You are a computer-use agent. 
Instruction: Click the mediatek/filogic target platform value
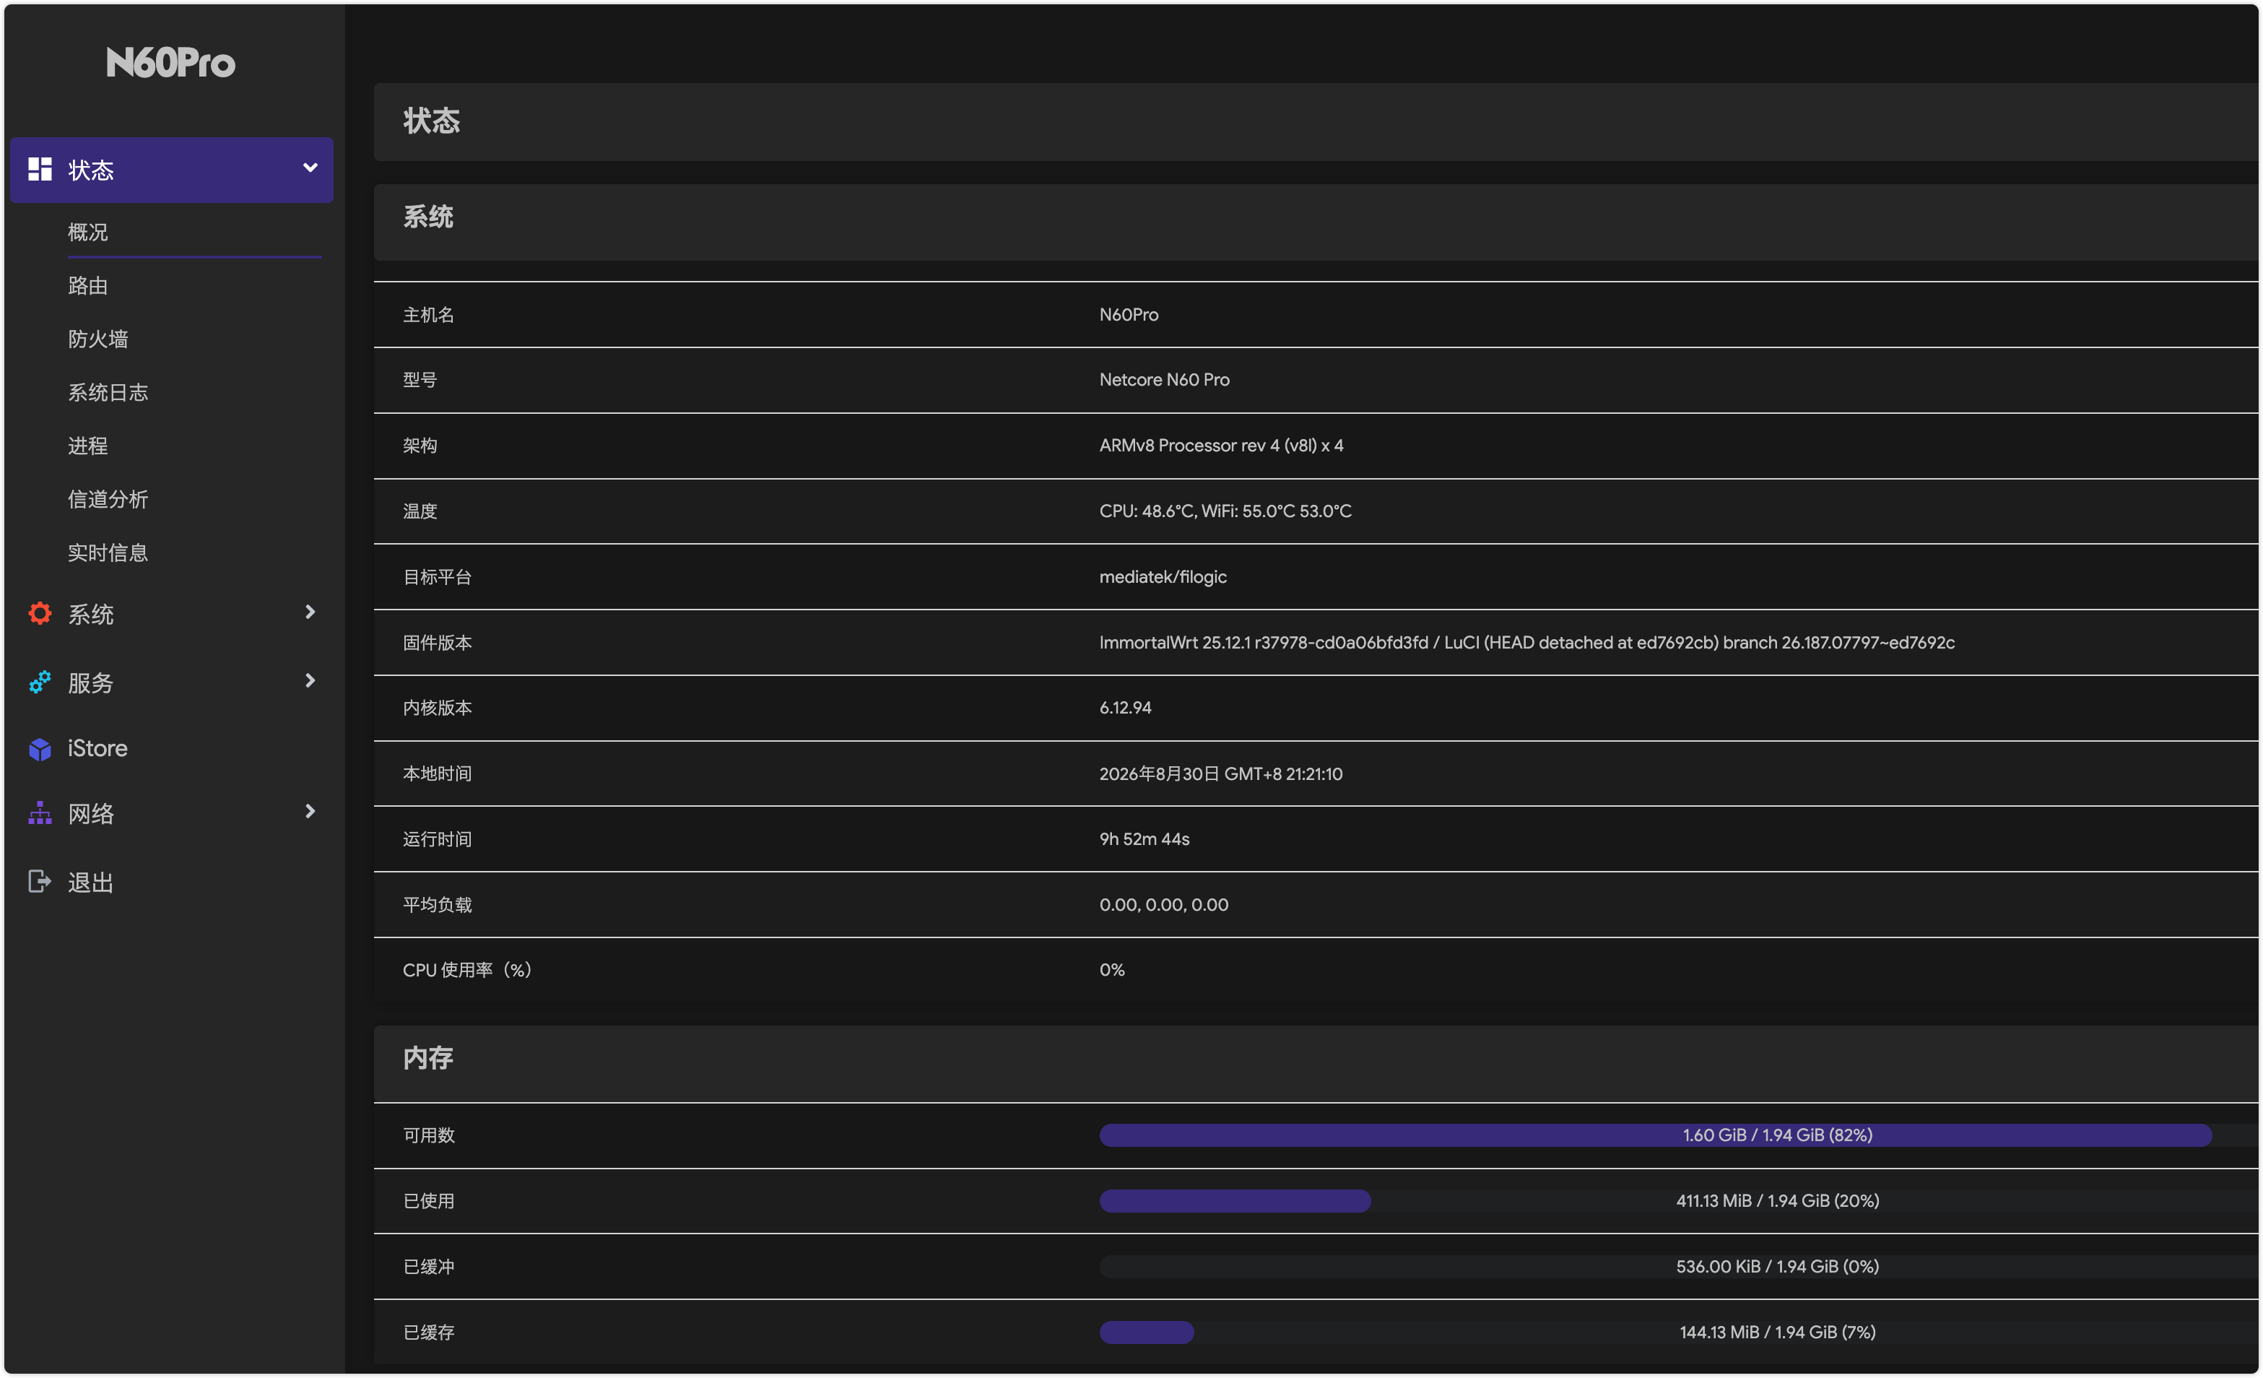click(x=1163, y=577)
